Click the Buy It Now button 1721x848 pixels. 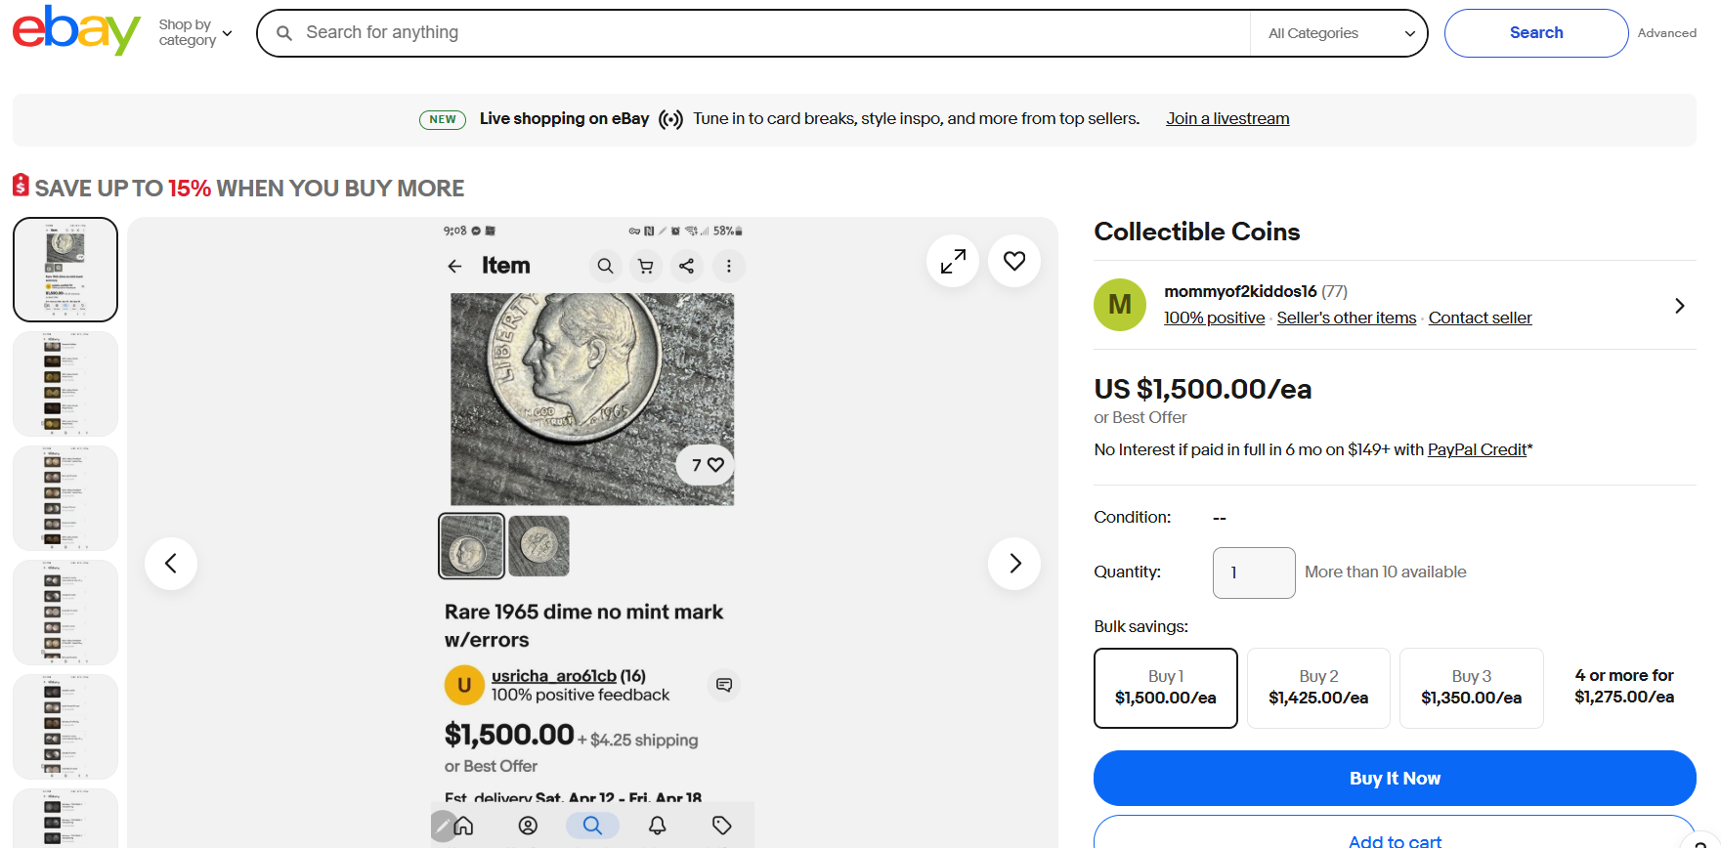pos(1395,779)
